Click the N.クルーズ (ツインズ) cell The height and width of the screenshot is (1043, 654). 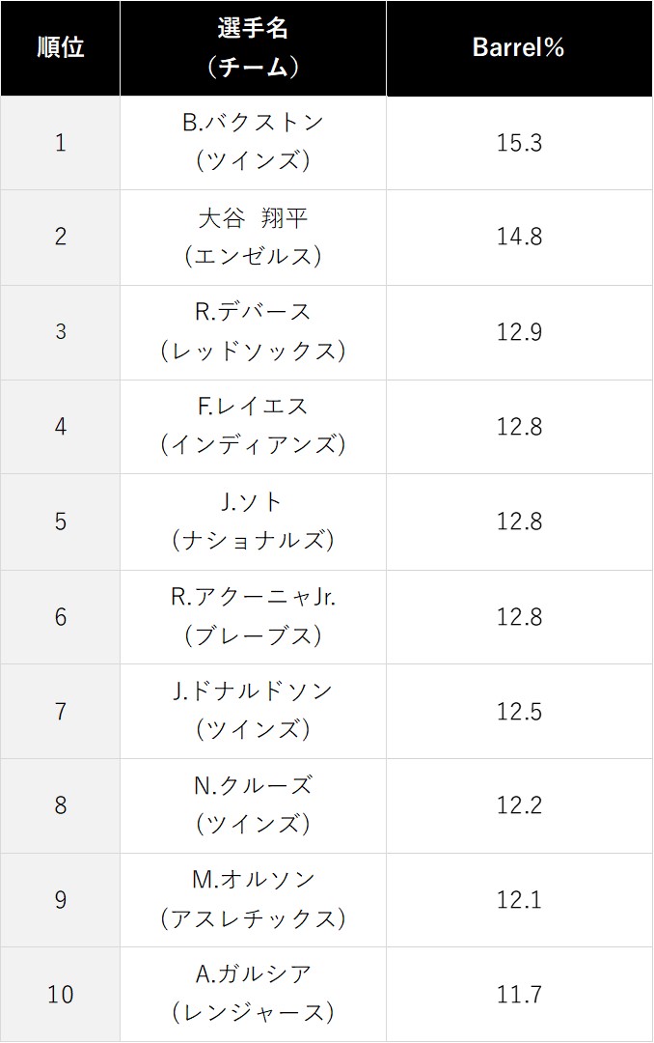254,805
